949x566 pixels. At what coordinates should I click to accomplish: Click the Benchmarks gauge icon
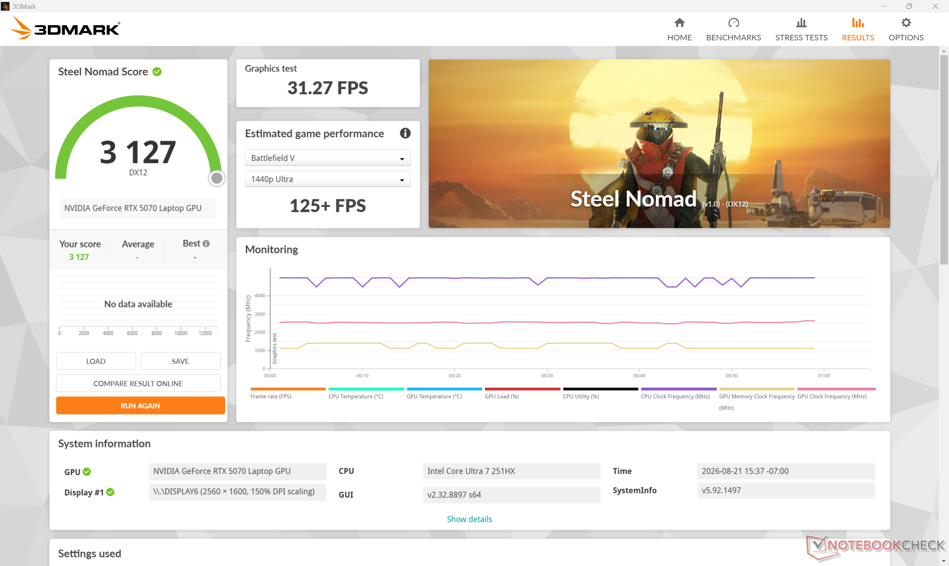[733, 23]
